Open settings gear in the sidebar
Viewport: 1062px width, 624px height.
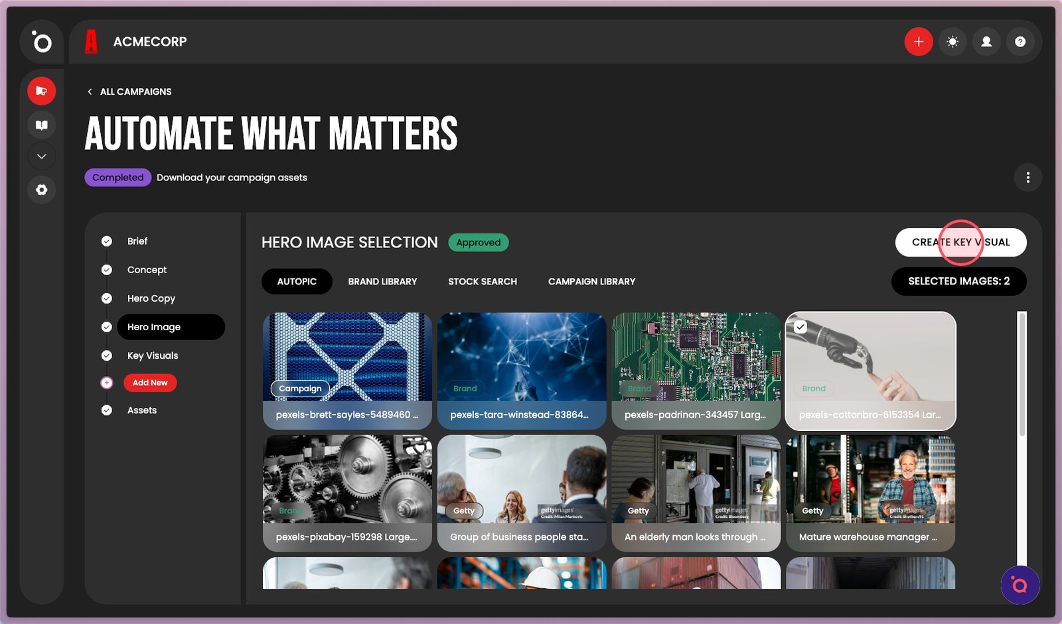42,190
